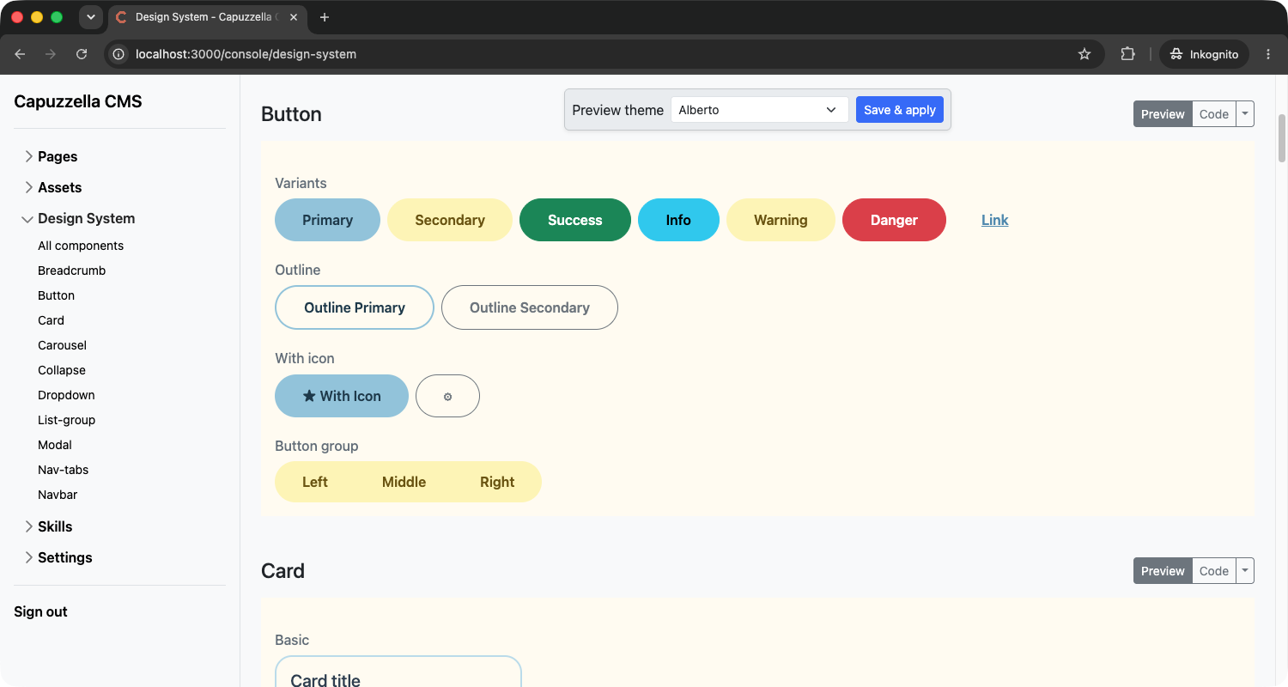Viewport: 1288px width, 687px height.
Task: Go to Navbar component
Action: pos(58,495)
